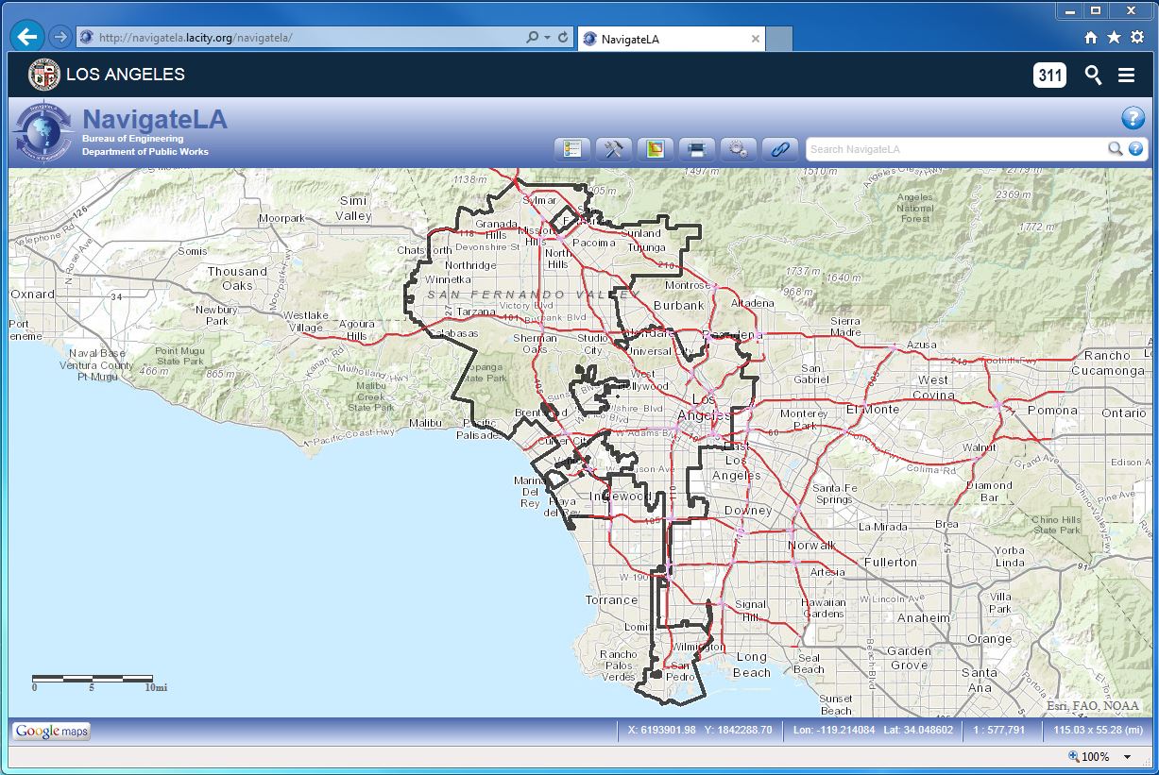Viewport: 1159px width, 775px height.
Task: Click in the Search NavigateLA field
Action: 954,149
